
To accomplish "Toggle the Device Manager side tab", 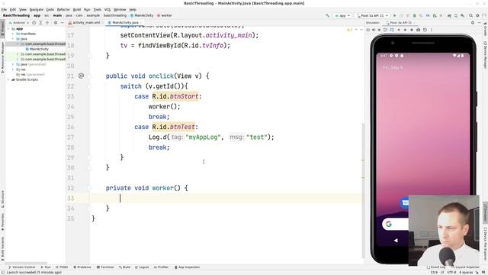I will pos(485,55).
